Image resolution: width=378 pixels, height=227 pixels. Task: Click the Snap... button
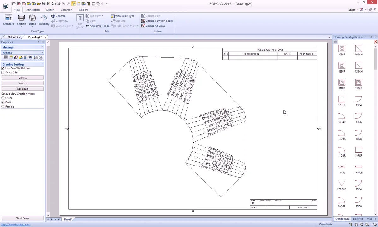coord(22,83)
